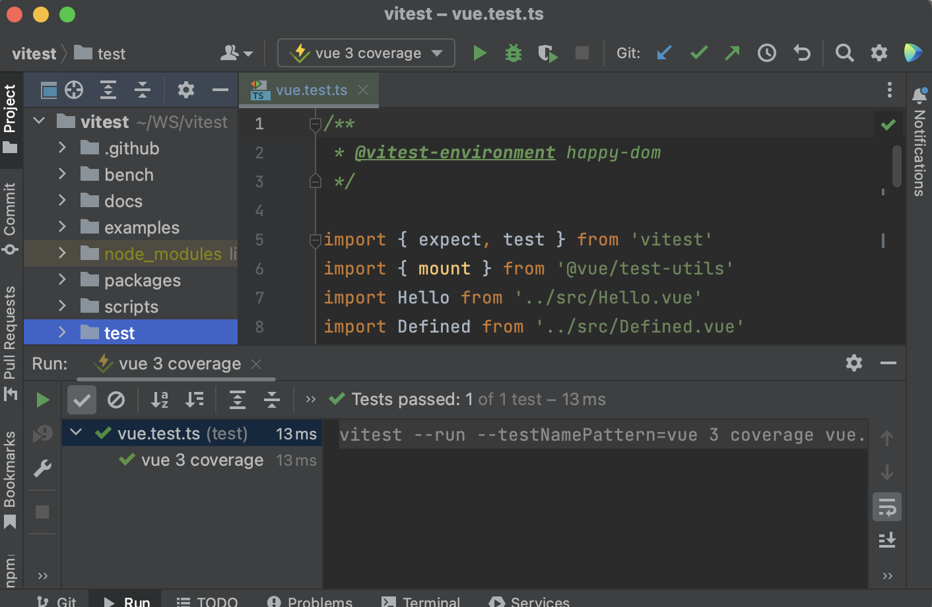Open Project view mode selector icon

(x=49, y=90)
